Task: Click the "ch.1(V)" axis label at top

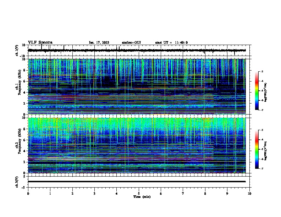Action: click(17, 50)
